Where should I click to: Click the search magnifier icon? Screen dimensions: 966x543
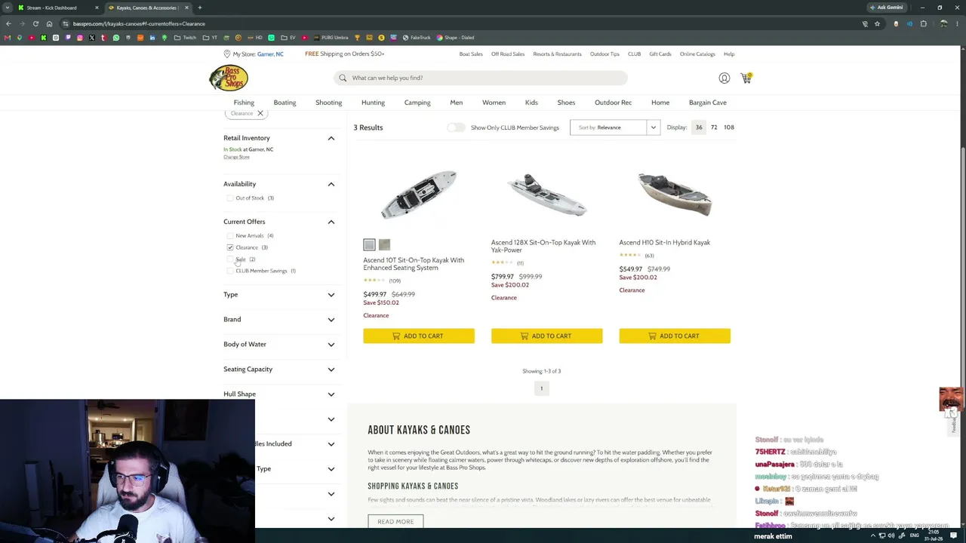(x=343, y=78)
